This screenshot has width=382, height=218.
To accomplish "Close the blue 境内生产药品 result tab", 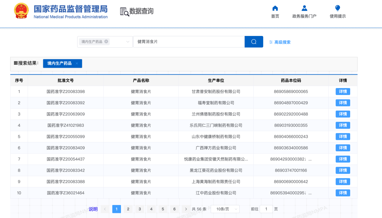I will (77, 64).
